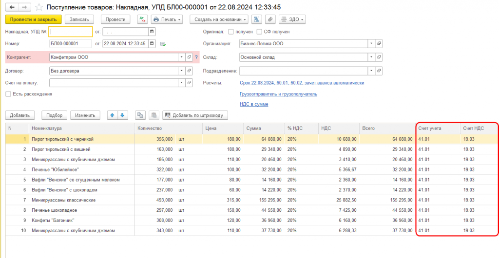Open calendar for Накладная date field
This screenshot has height=258, width=499.
(152, 32)
